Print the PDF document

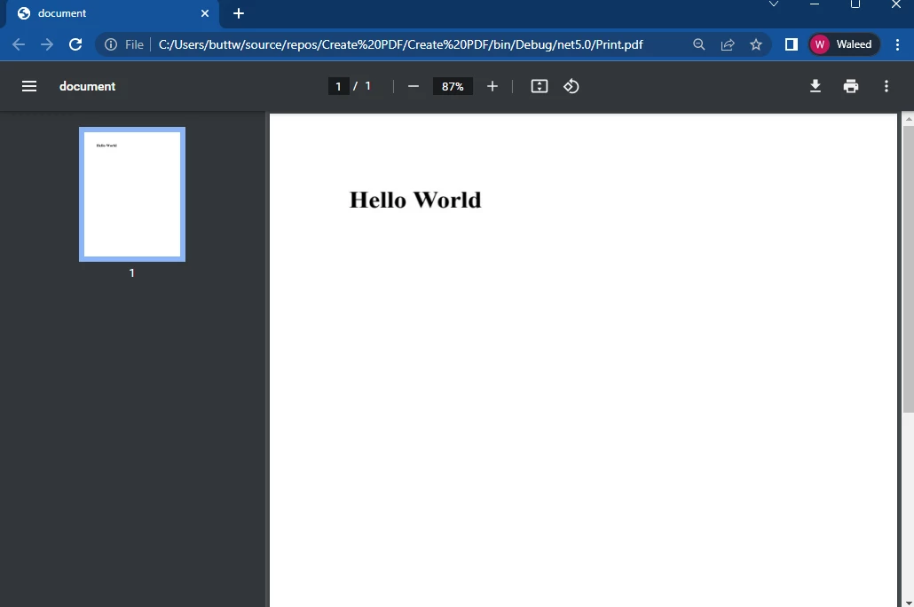tap(851, 86)
